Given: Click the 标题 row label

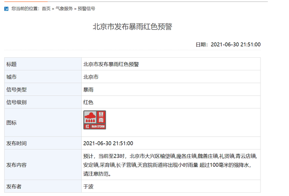Looking at the screenshot, I should coord(12,64).
